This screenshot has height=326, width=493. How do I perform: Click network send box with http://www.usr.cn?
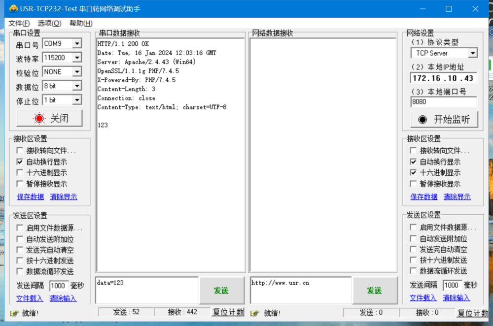pyautogui.click(x=301, y=290)
